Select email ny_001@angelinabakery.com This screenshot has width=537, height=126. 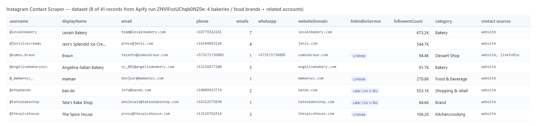pos(148,67)
